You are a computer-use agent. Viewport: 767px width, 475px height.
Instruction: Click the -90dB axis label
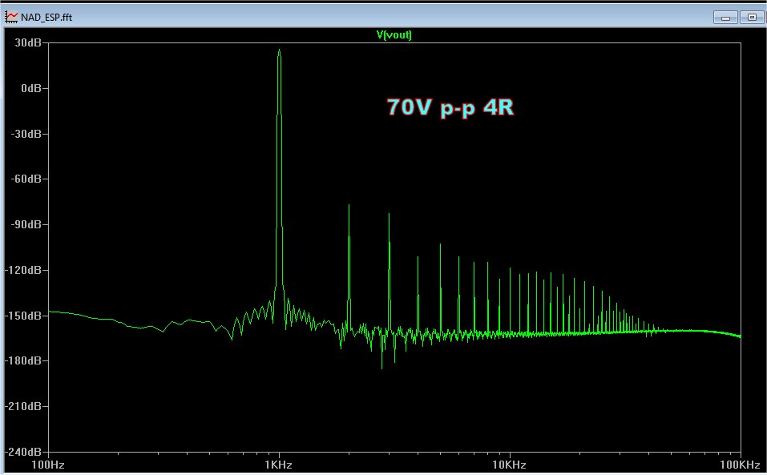click(26, 224)
